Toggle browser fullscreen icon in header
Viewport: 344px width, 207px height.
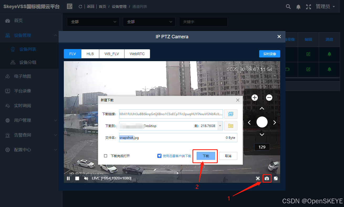tap(309, 7)
